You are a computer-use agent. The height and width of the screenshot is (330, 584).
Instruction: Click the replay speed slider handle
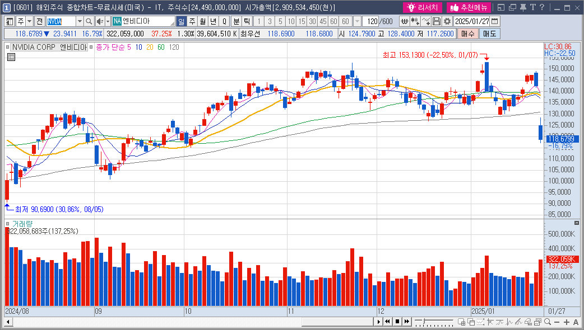[x=424, y=321]
